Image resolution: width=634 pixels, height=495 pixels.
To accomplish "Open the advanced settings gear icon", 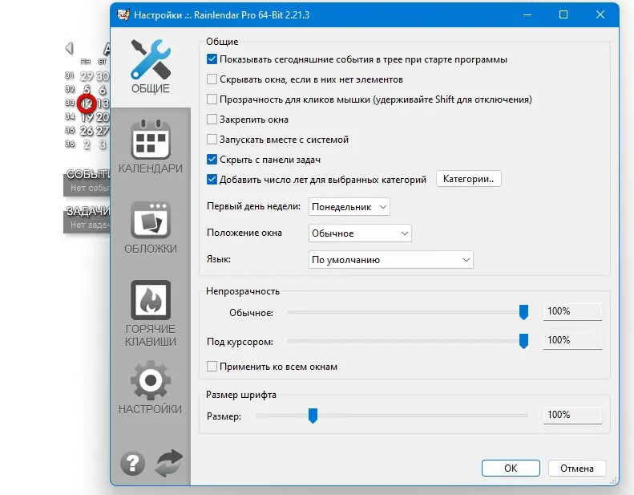I will click(151, 380).
